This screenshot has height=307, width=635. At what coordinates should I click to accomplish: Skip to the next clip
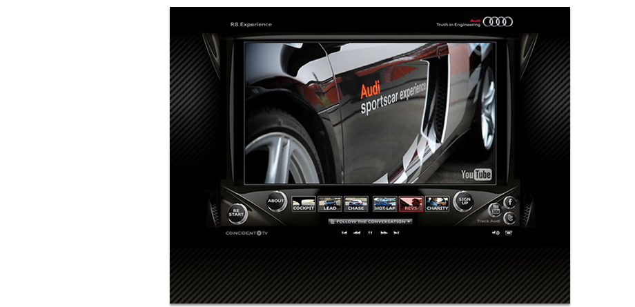(396, 232)
